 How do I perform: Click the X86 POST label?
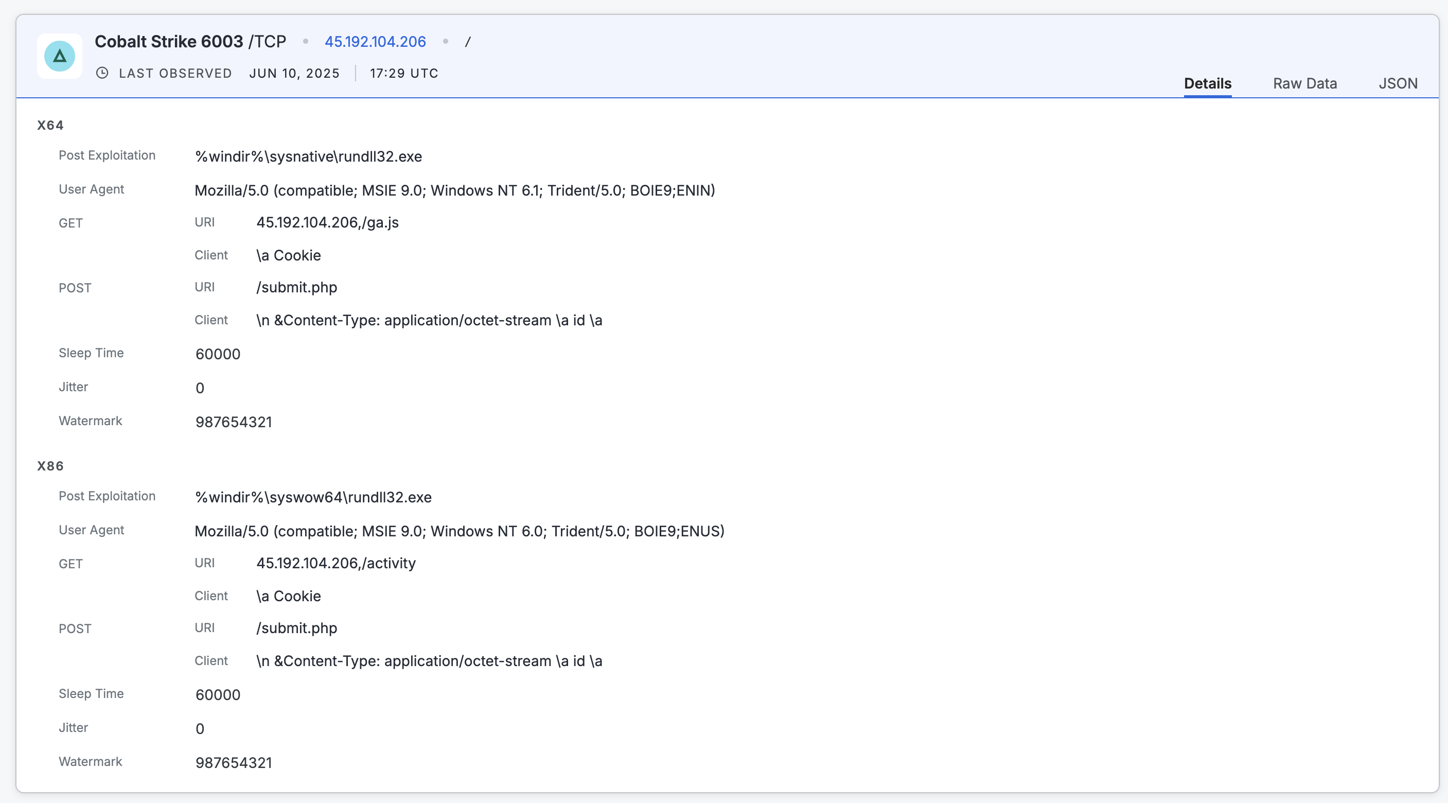(75, 629)
